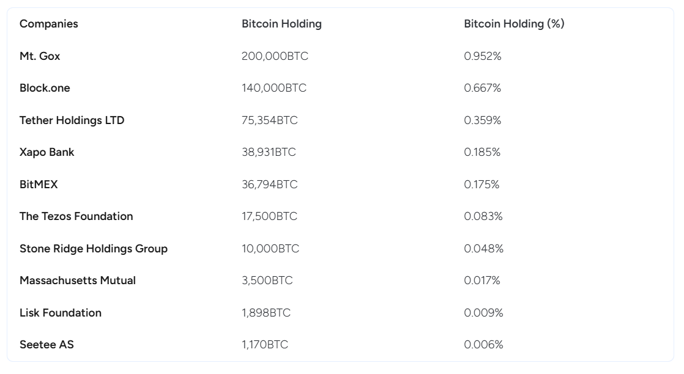Click the 75,354BTC holding cell
This screenshot has height=374, width=684.
tap(270, 120)
